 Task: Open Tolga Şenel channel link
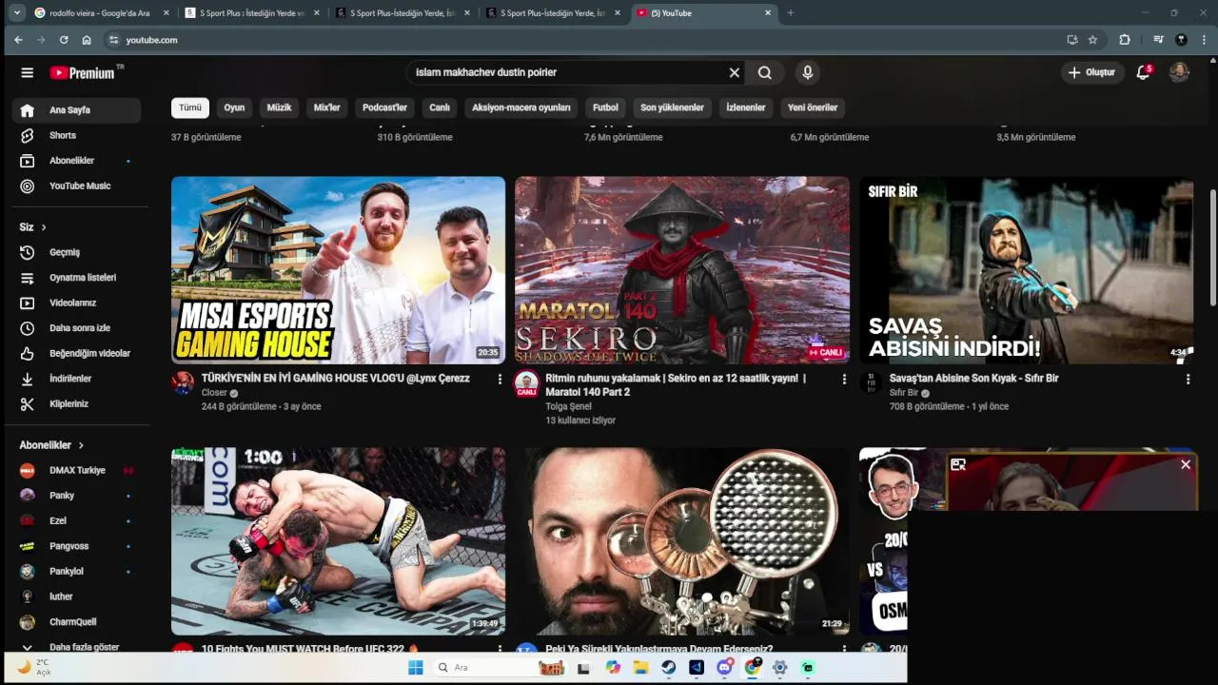click(x=568, y=406)
